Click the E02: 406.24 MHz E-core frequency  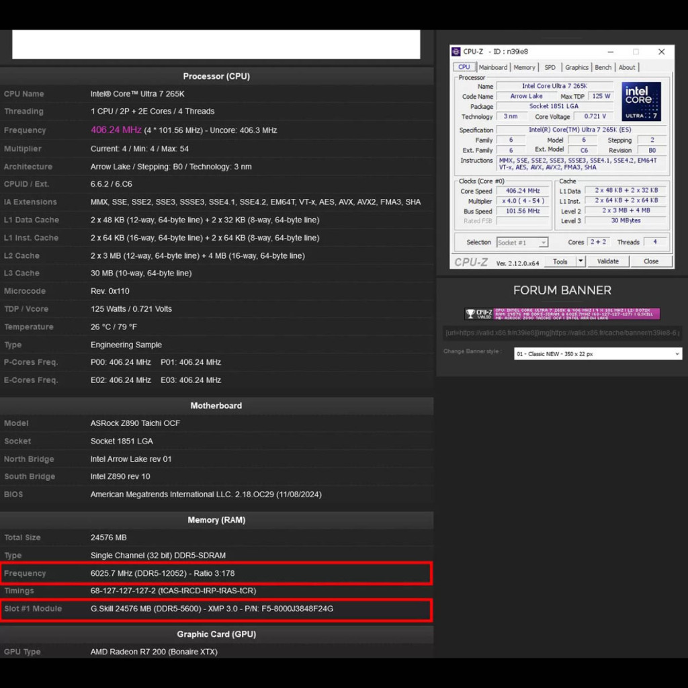121,380
